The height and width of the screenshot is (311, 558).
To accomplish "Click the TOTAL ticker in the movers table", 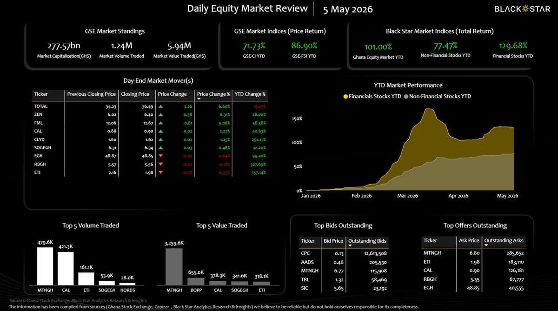I will tap(41, 106).
